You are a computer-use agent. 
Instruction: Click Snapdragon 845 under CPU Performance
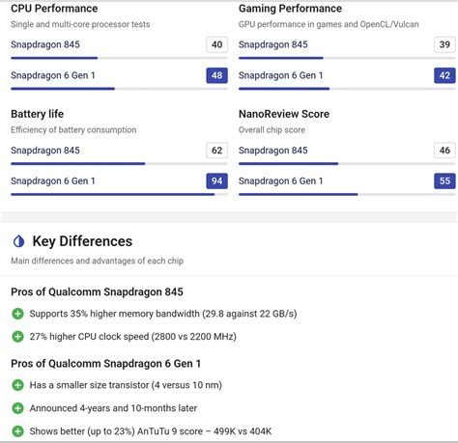coord(45,44)
